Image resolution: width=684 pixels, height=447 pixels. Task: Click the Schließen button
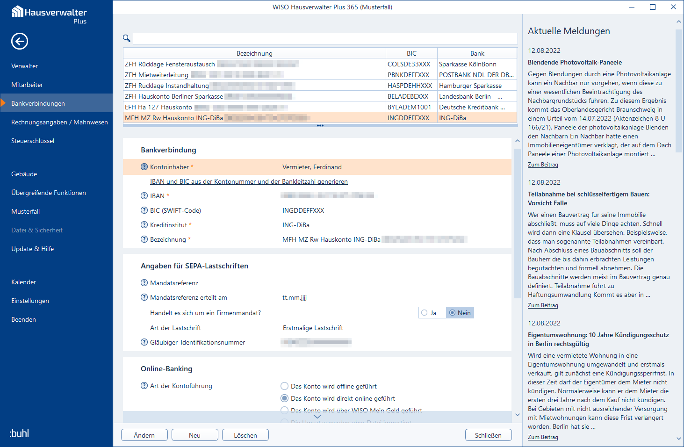tap(489, 435)
